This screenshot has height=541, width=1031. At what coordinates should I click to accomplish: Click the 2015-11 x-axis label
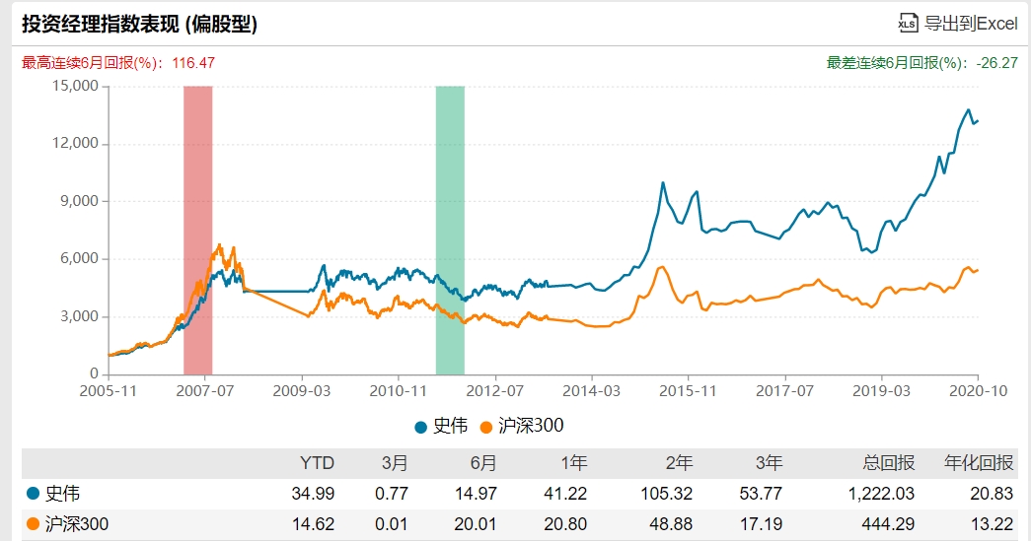pos(689,391)
